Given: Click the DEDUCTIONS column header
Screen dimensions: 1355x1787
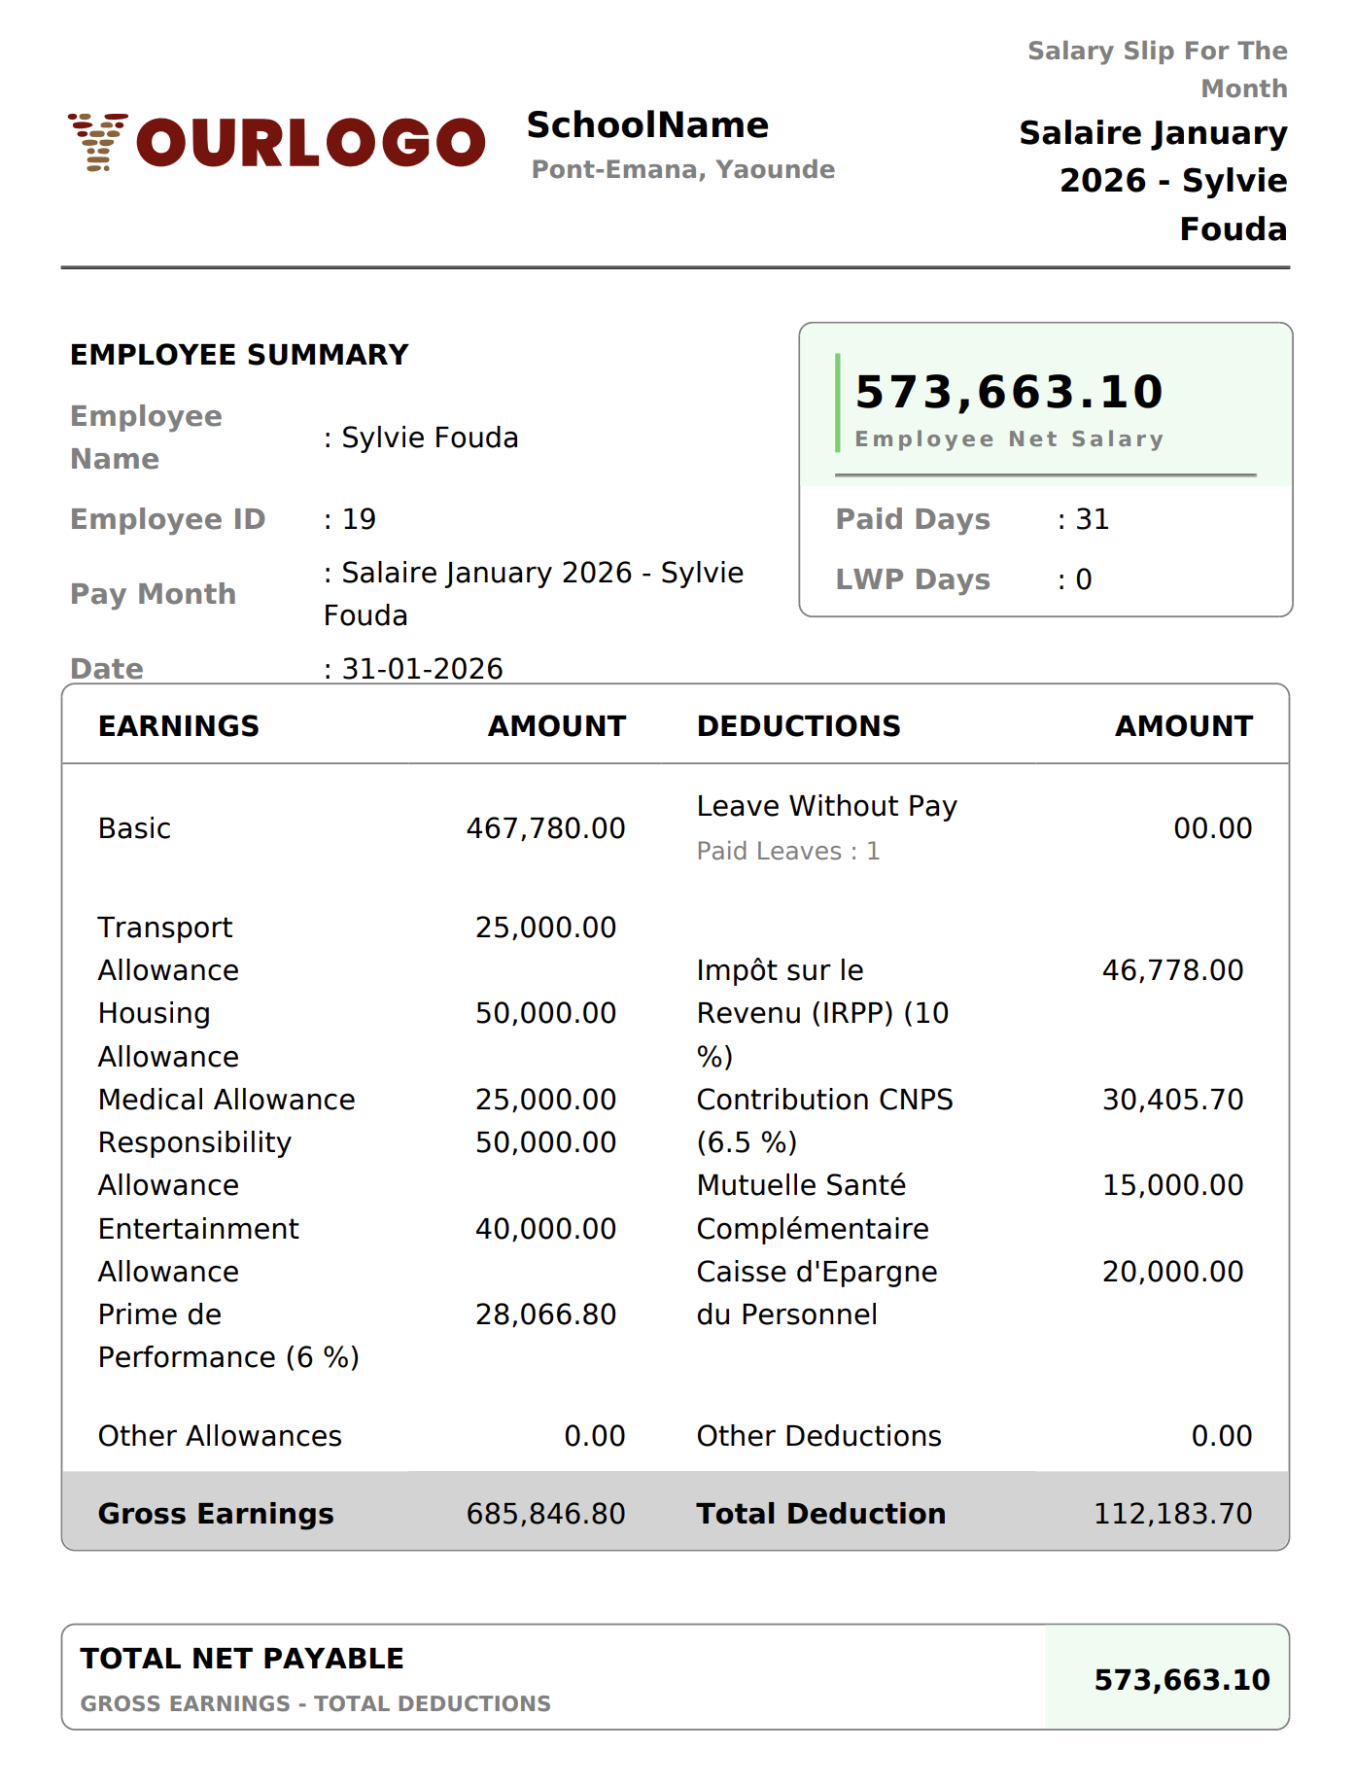Looking at the screenshot, I should [798, 726].
